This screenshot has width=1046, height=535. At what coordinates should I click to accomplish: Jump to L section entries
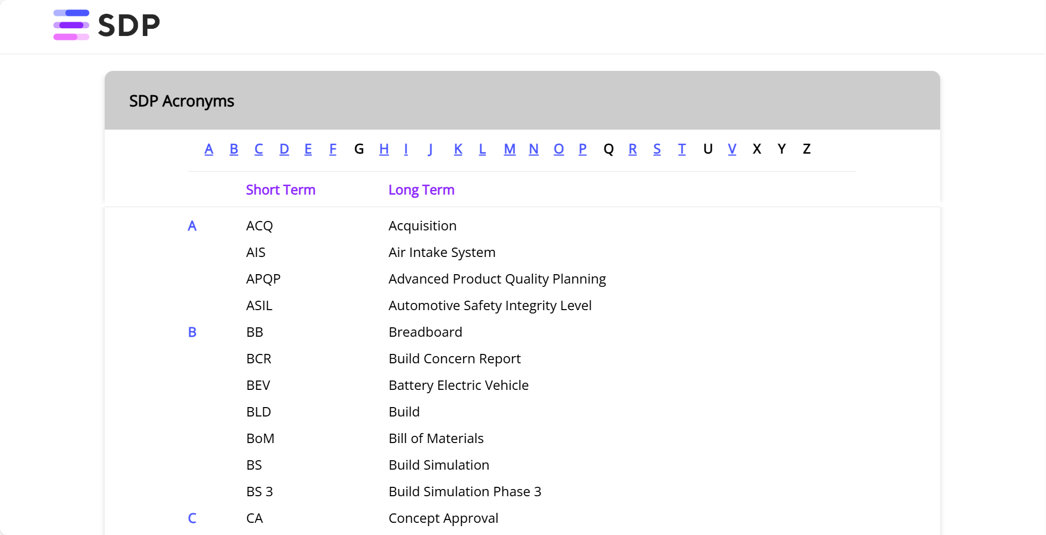click(x=482, y=149)
